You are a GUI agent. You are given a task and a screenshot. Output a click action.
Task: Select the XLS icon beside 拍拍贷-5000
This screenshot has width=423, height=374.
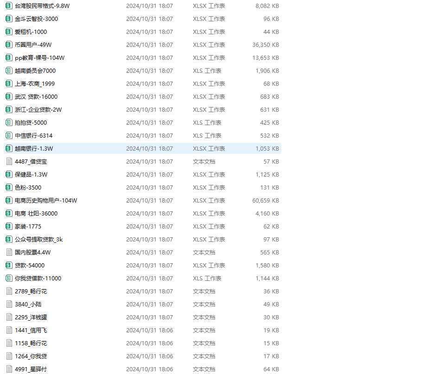9,122
